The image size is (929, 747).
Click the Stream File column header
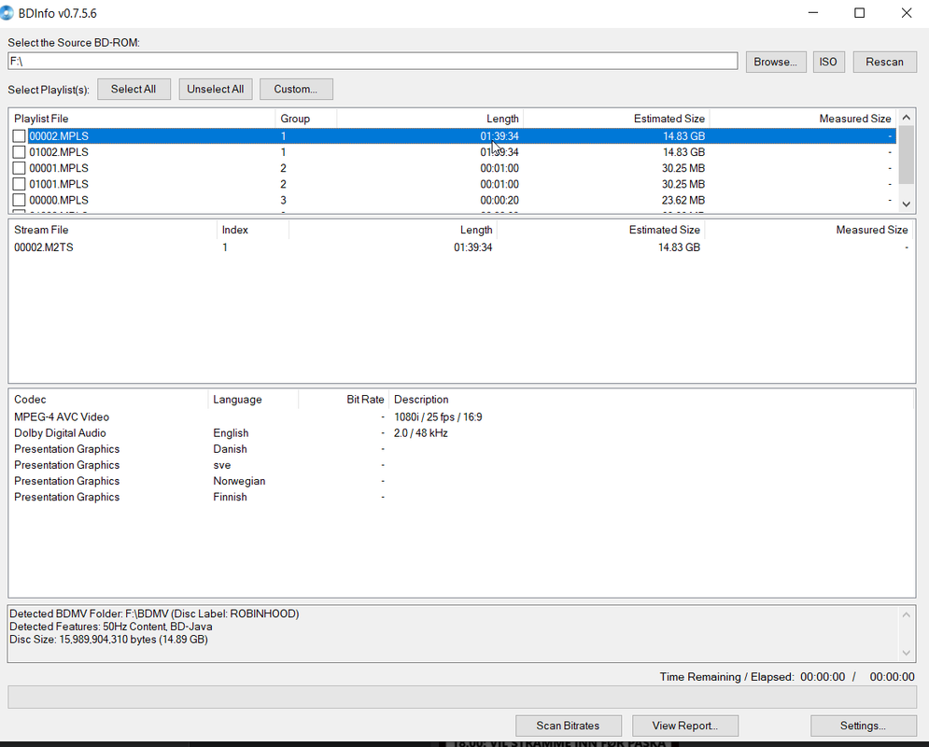[113, 230]
